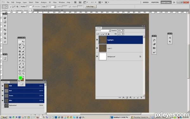
Task: Delete layer using trash icon
Action: (x=141, y=97)
